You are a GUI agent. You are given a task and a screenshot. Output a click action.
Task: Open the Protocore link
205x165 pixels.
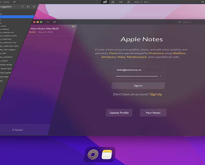tap(157, 53)
